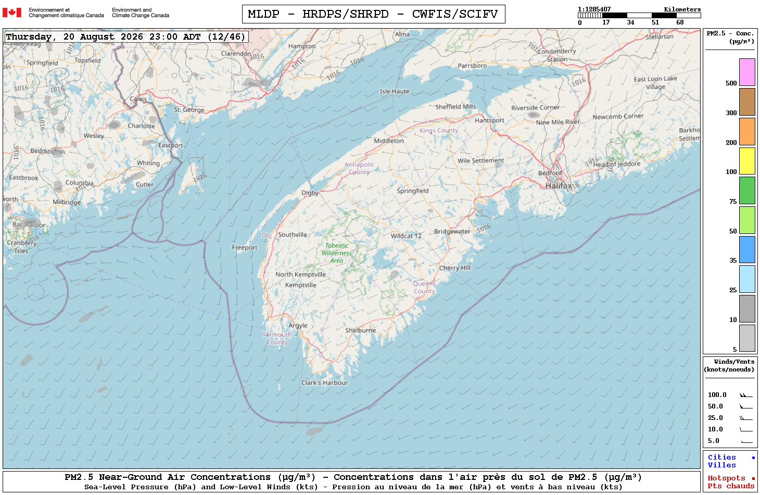Select the brown 300-500 concentration swatch
Viewport: 760px width, 495px height.
pyautogui.click(x=747, y=102)
